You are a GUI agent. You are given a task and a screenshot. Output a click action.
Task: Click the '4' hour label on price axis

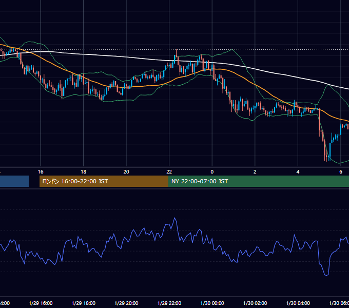pos(298,171)
